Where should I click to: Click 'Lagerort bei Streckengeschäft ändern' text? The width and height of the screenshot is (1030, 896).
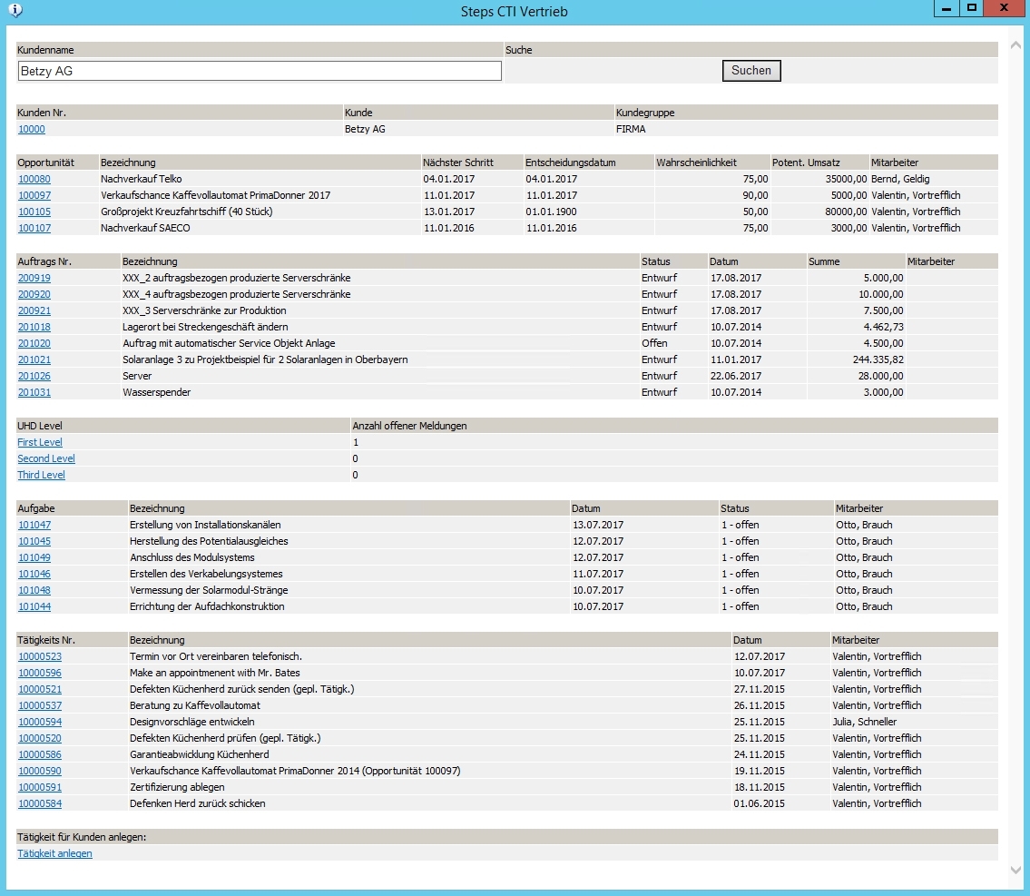click(x=205, y=327)
